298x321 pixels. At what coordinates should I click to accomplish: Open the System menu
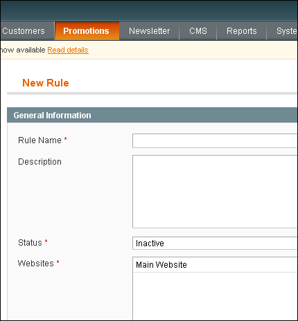(282, 31)
